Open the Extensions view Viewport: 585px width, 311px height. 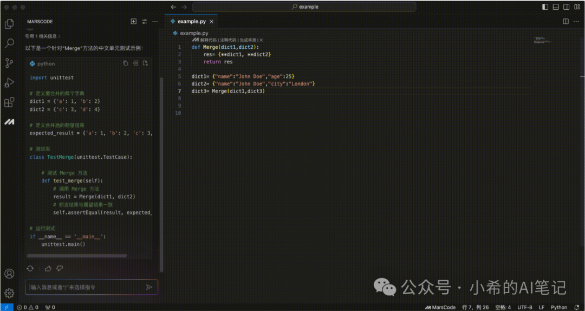point(9,102)
